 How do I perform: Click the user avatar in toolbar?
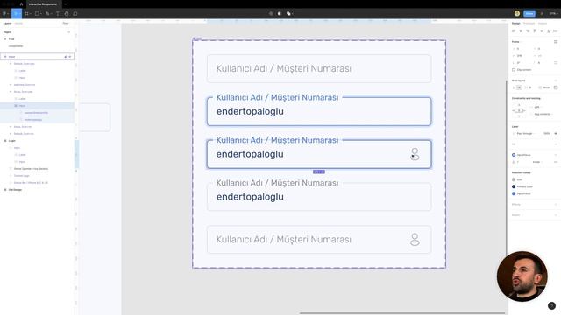point(517,14)
